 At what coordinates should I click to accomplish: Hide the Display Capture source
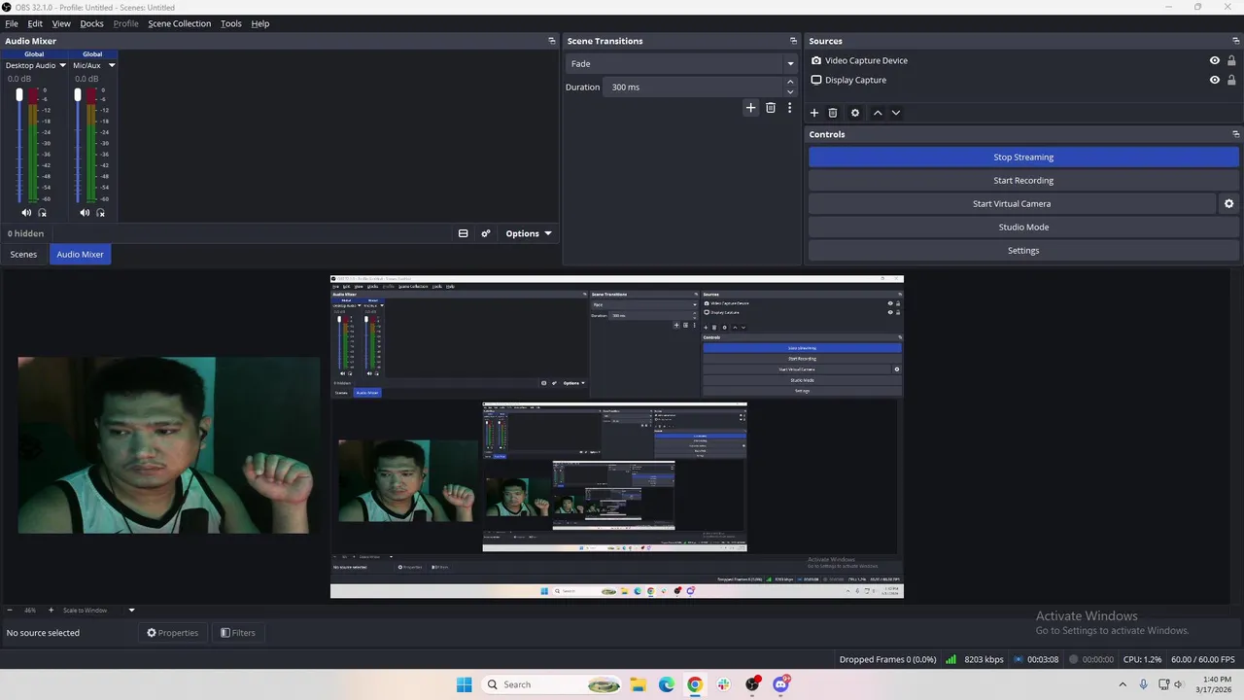(1214, 80)
